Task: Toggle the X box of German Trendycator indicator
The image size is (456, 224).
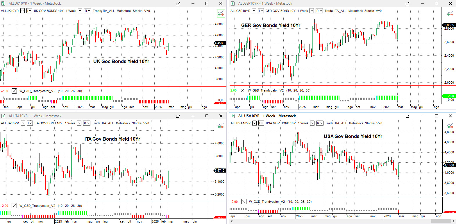Action: pos(243,90)
